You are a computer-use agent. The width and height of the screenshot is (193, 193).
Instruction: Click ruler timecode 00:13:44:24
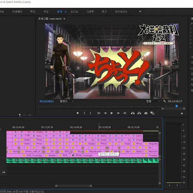pos(18,127)
